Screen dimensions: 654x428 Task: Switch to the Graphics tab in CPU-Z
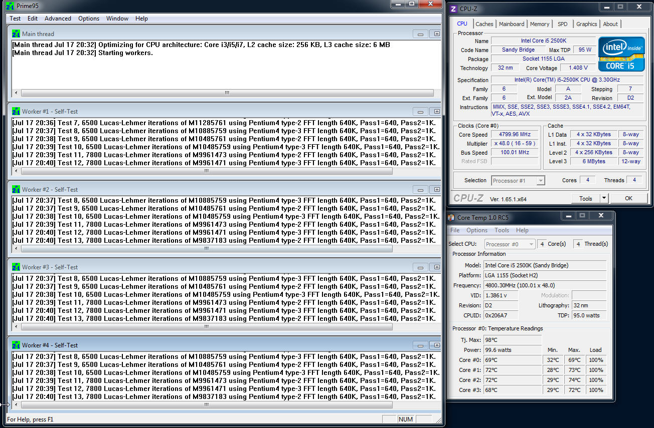point(586,24)
